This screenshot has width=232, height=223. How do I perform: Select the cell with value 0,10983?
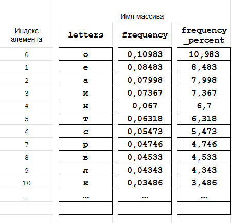(x=145, y=54)
